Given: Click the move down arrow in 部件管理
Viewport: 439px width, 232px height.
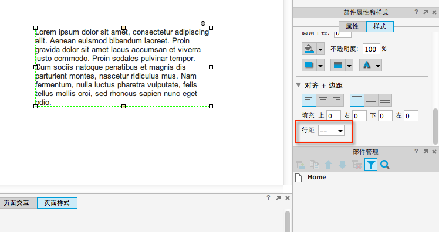Looking at the screenshot, I should pyautogui.click(x=342, y=165).
